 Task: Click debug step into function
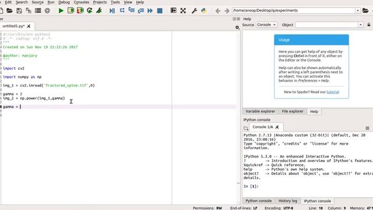coord(131,10)
